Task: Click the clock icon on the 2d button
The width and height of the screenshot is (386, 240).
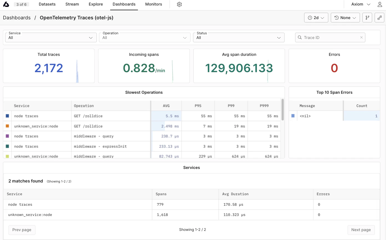Action: tap(311, 17)
